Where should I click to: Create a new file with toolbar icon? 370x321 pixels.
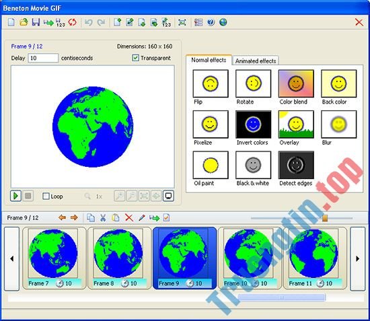coord(11,22)
